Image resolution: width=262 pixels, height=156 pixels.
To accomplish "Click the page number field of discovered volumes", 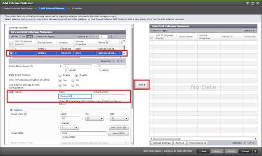I will 103,36.
